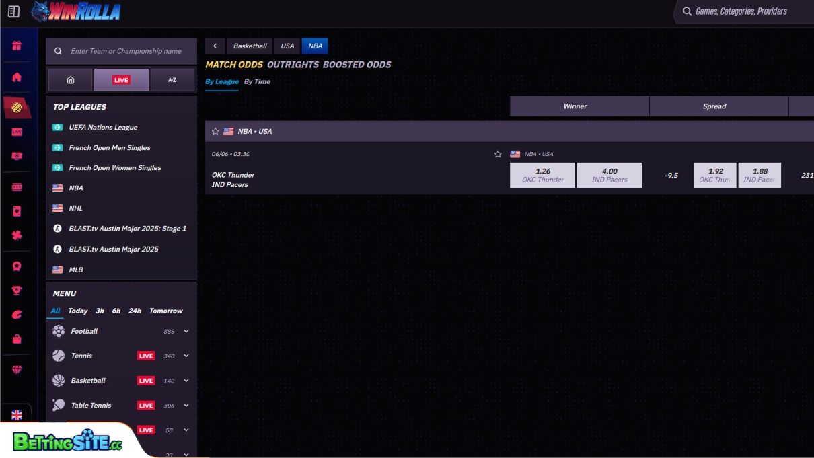Switch to the OUTRIGHTS tab
Viewport: 814px width, 458px height.
point(293,65)
